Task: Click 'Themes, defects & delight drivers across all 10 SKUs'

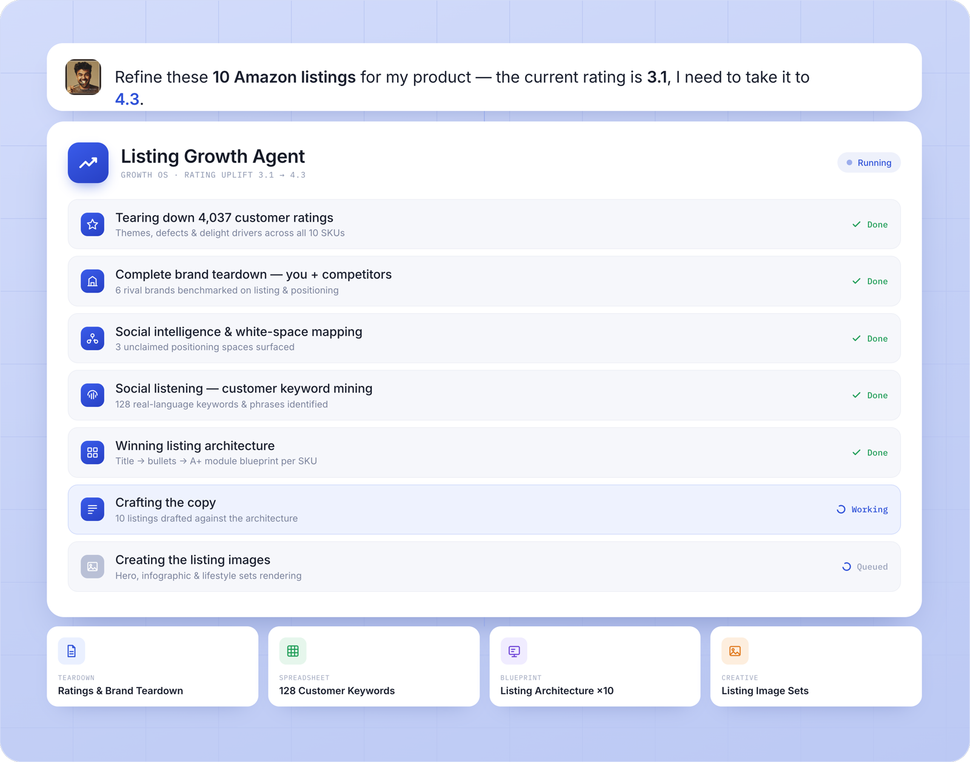Action: [230, 233]
